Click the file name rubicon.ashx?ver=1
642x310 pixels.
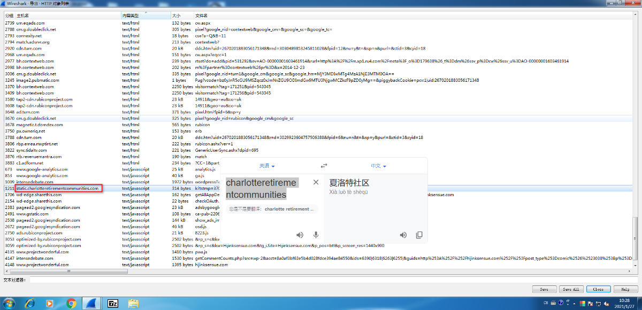point(215,144)
